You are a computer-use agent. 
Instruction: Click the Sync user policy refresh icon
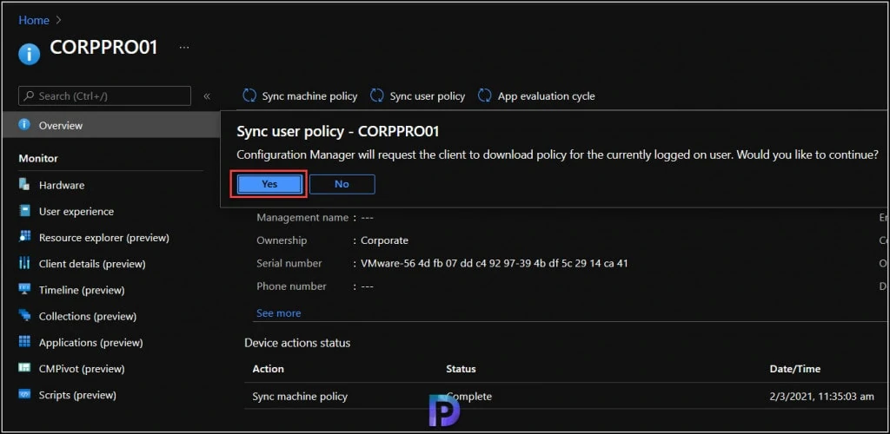click(x=377, y=95)
